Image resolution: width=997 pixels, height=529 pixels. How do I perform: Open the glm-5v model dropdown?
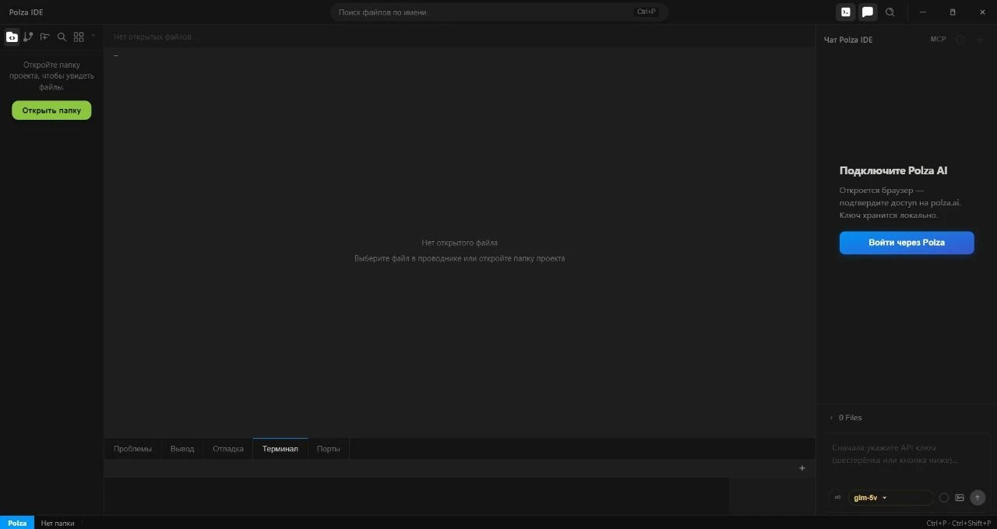(x=890, y=498)
